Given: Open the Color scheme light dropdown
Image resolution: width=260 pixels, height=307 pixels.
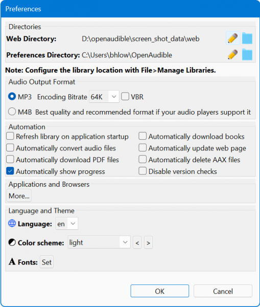Looking at the screenshot, I should (x=99, y=243).
